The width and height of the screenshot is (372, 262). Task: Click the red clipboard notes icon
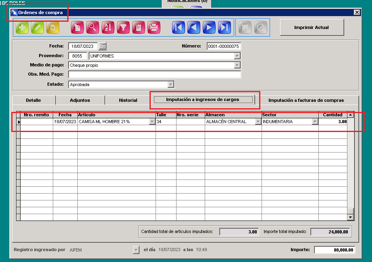pyautogui.click(x=139, y=27)
